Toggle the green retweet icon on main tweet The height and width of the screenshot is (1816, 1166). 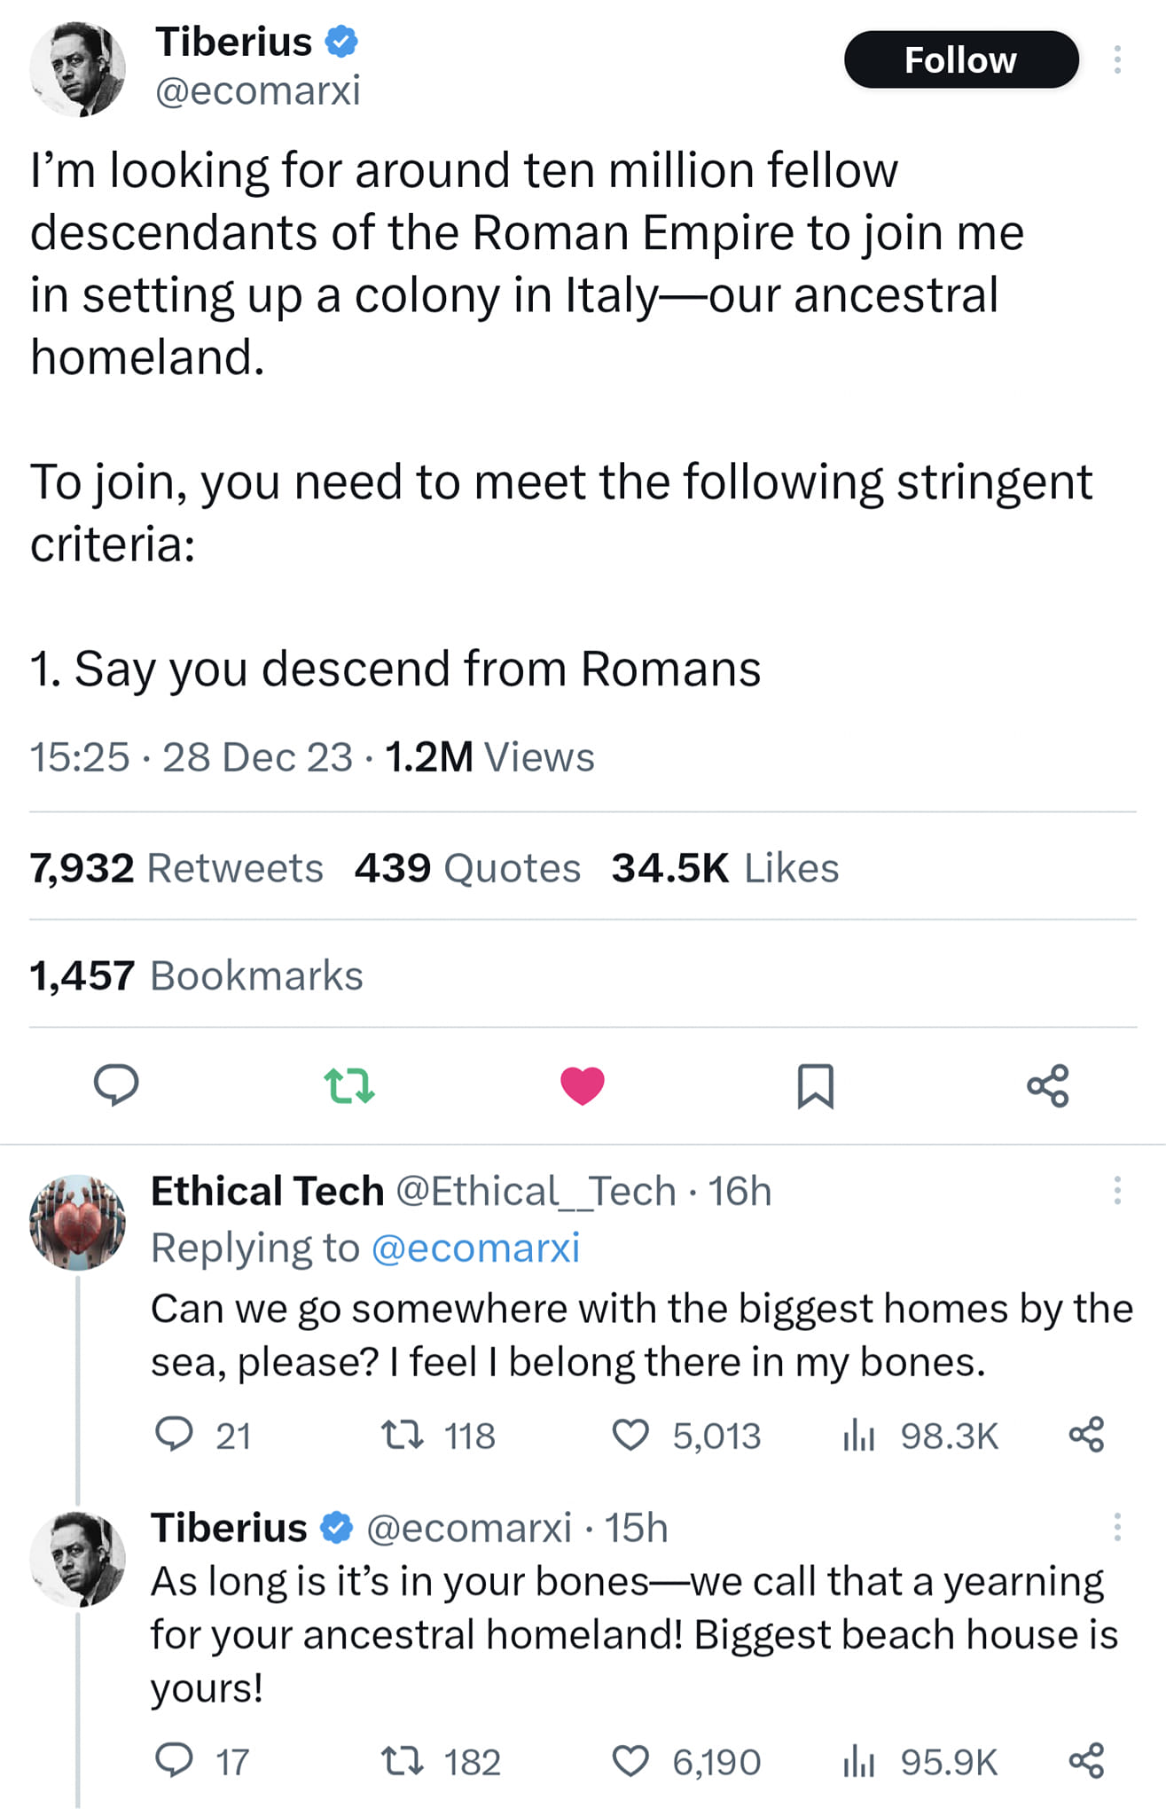pyautogui.click(x=349, y=1084)
